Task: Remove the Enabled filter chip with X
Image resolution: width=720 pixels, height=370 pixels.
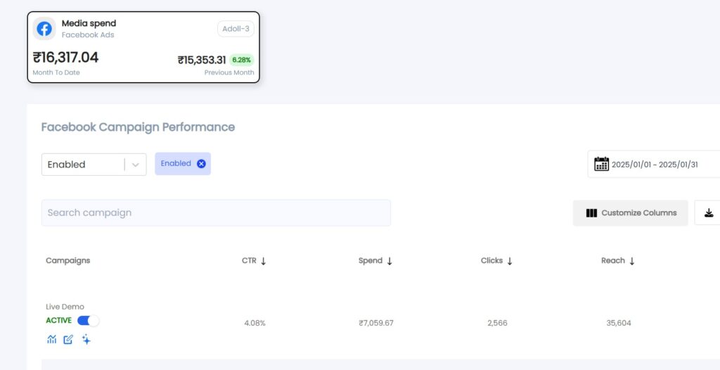Action: click(201, 164)
